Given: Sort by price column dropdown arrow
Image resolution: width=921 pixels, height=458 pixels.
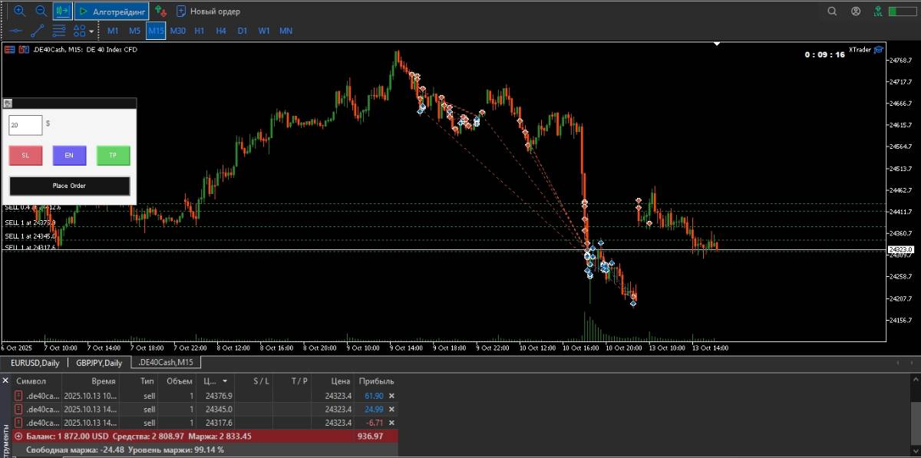Looking at the screenshot, I should click(x=225, y=381).
